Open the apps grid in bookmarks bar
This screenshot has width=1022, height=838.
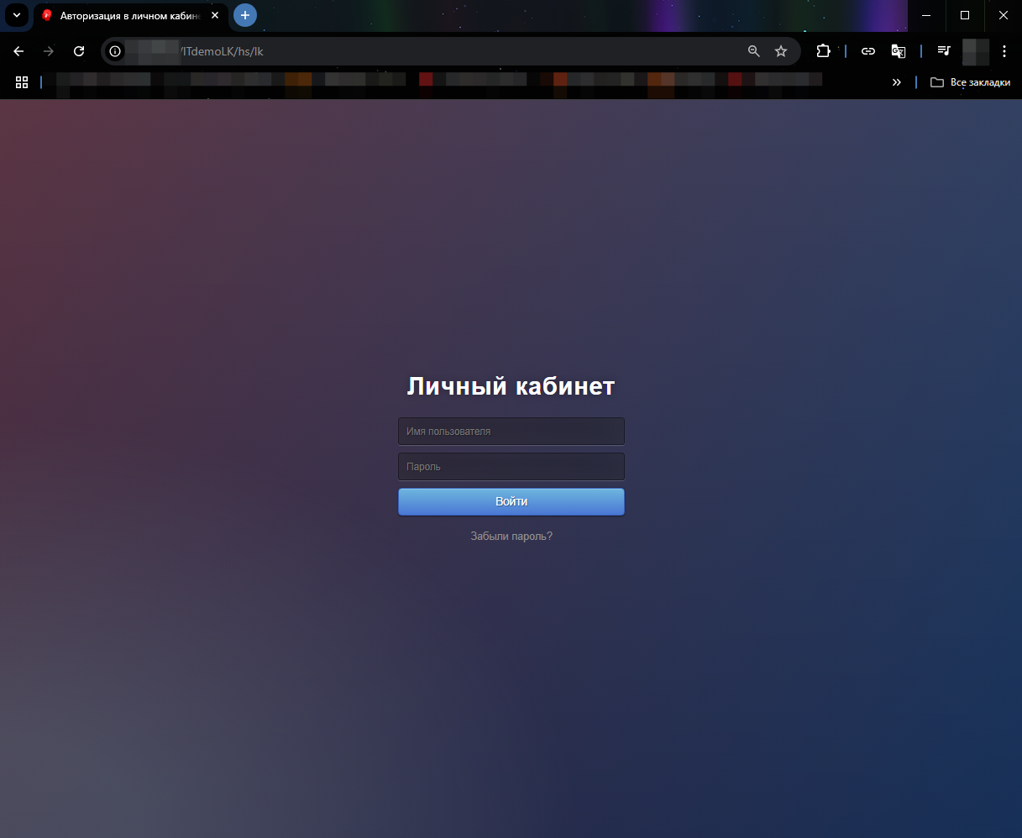22,82
